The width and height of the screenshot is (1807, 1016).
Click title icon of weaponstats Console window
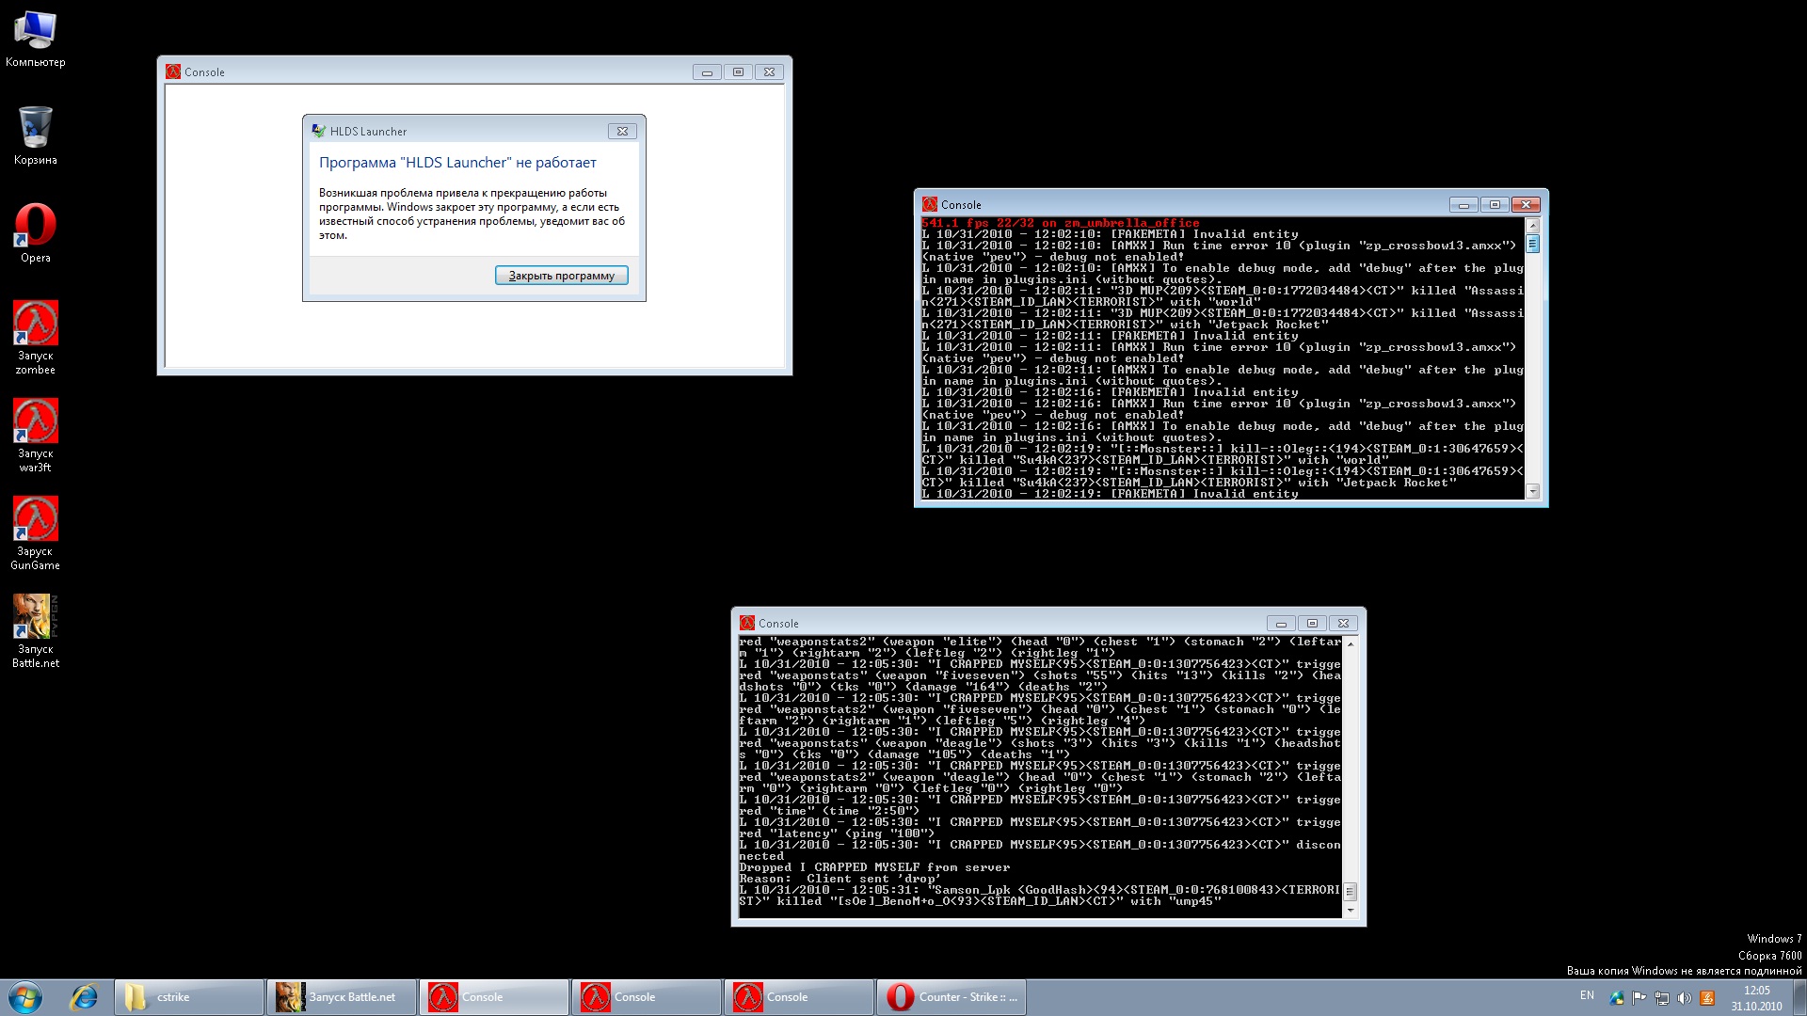[747, 624]
